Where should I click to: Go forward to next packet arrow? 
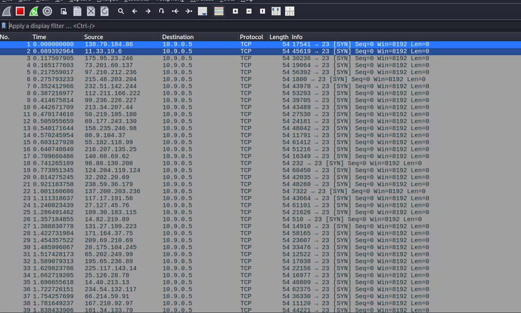148,11
